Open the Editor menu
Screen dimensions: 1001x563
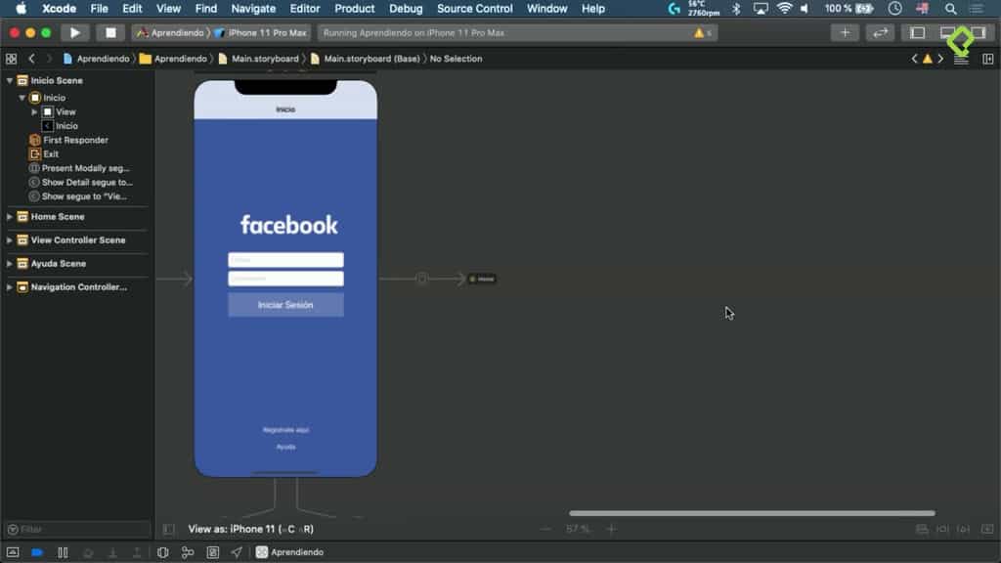click(305, 9)
